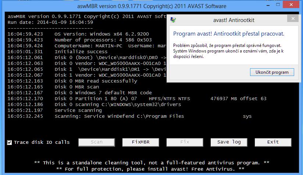Click the "Scanning: Service WinDefend" log line
This screenshot has height=175, width=303.
pyautogui.click(x=129, y=116)
